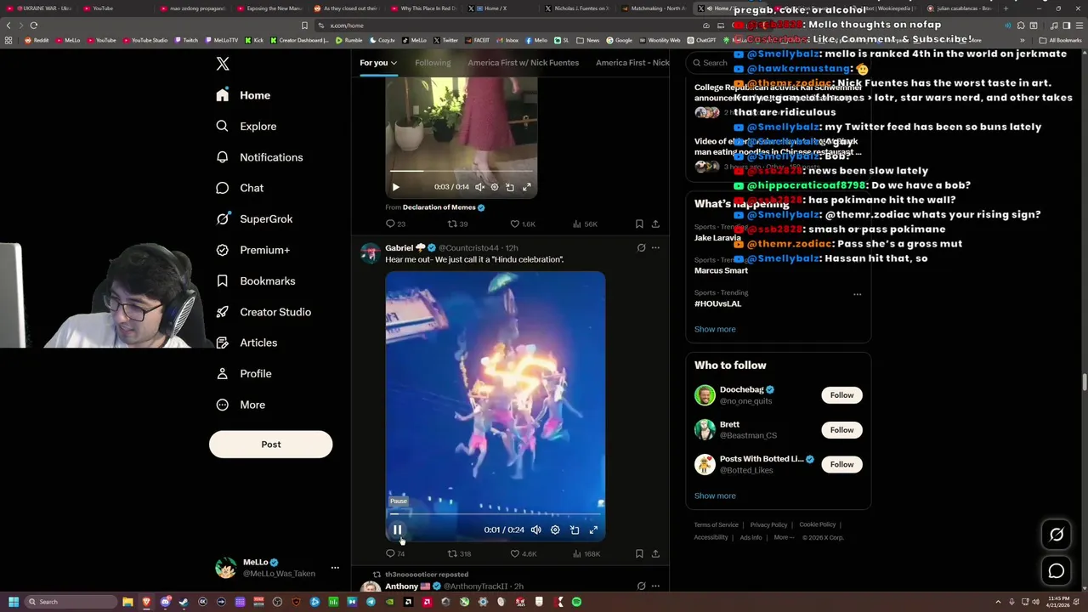1088x612 pixels.
Task: Show more trending topics under What's happening
Action: (715, 329)
